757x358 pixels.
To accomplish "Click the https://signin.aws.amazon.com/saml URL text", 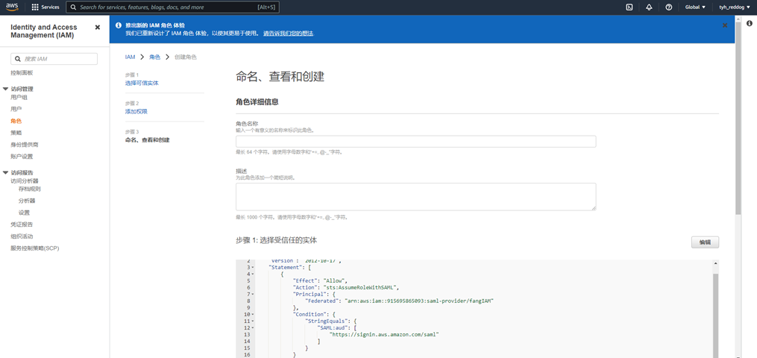I will point(384,334).
